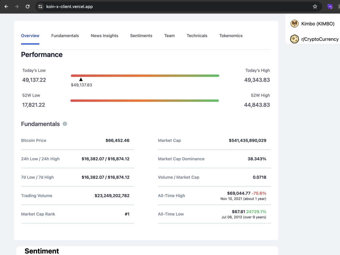Click the Bitcoin Price value $66,452.46

pyautogui.click(x=117, y=140)
